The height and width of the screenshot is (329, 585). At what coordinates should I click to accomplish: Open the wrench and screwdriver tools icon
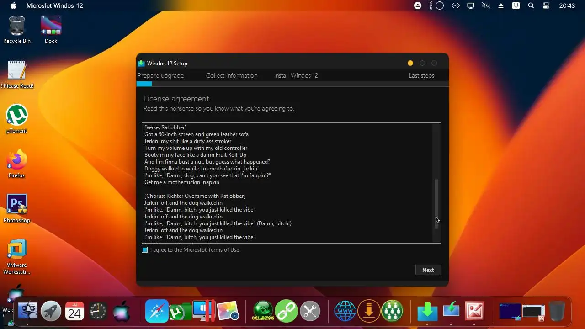(x=310, y=312)
